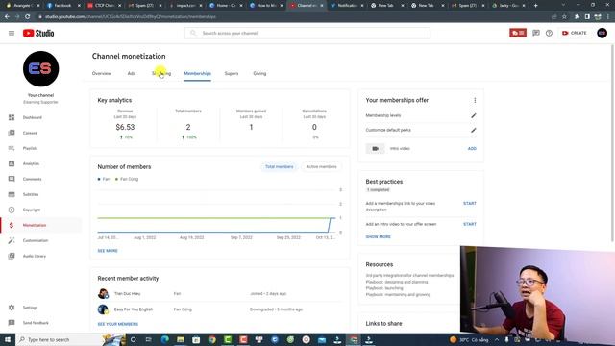Click START for memberships link practice
This screenshot has height=346, width=615.
pos(470,203)
